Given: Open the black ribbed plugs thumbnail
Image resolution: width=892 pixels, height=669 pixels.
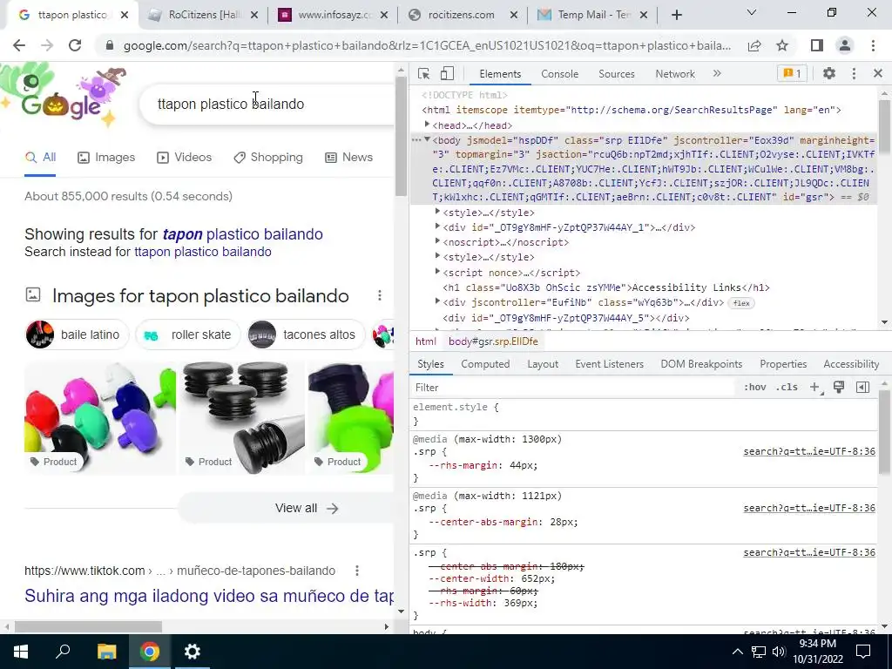Looking at the screenshot, I should [242, 417].
